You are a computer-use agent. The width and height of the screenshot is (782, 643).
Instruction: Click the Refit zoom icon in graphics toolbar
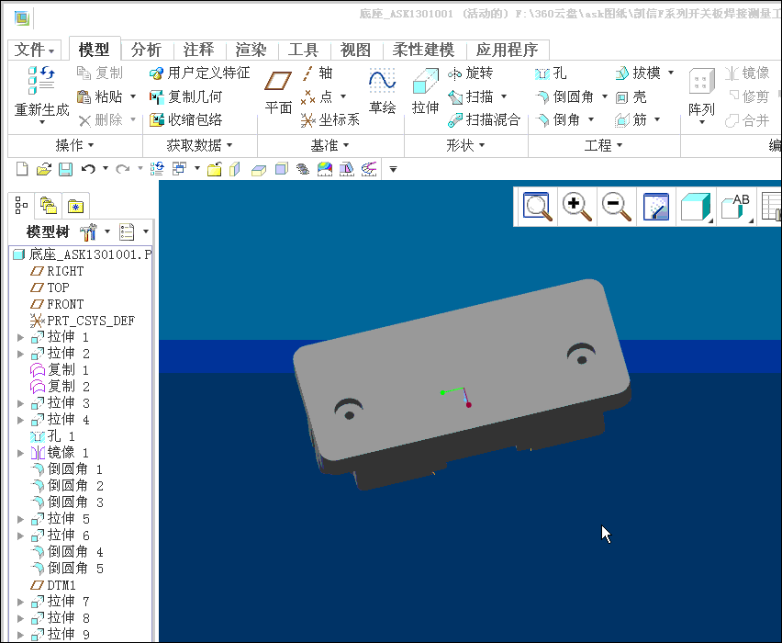coord(537,207)
